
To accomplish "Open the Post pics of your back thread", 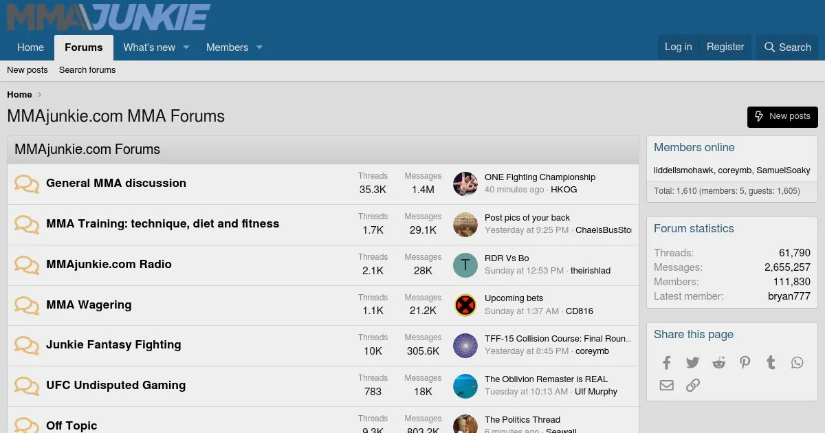I will [527, 218].
